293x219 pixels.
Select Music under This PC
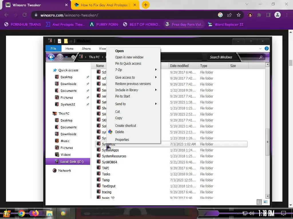(x=65, y=141)
